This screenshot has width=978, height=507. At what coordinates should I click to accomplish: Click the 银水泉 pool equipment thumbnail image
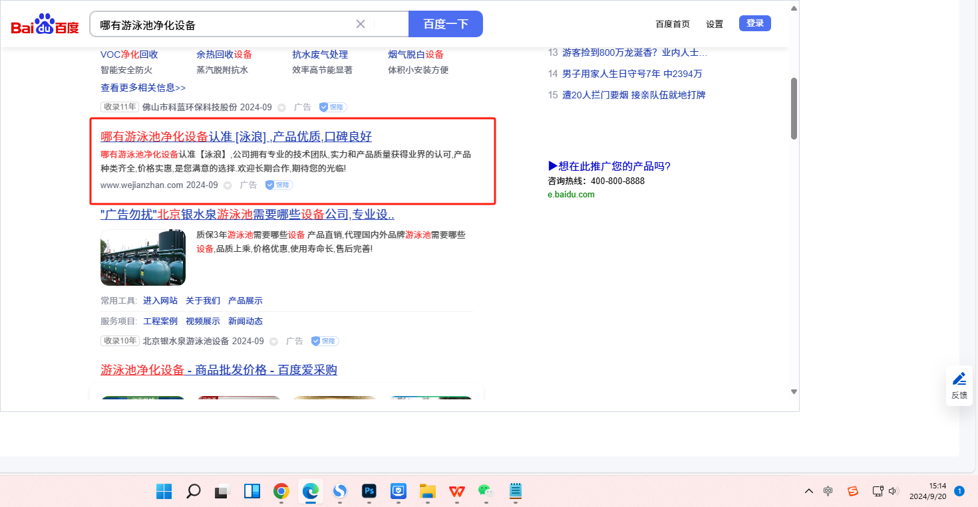coord(143,257)
